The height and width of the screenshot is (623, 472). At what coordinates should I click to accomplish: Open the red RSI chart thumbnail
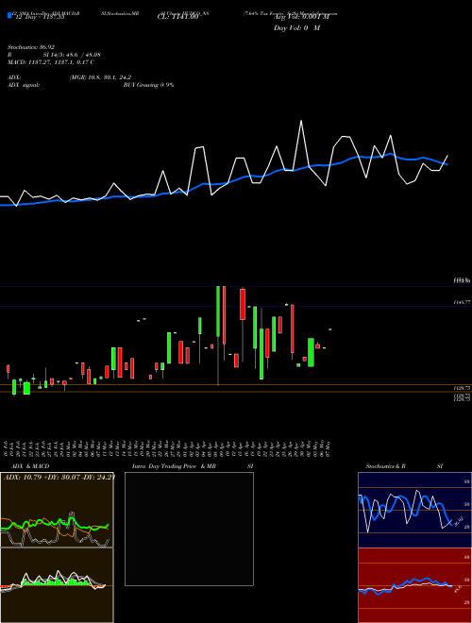click(x=414, y=585)
